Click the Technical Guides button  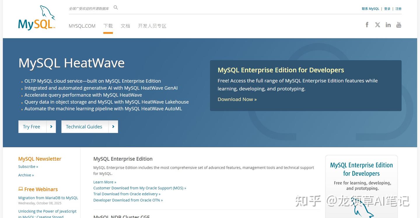point(90,127)
